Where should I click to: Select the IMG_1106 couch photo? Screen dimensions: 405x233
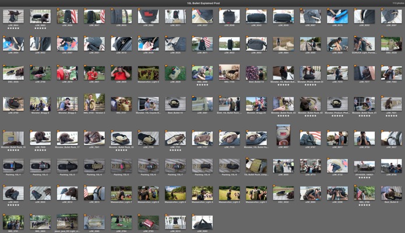coord(230,73)
